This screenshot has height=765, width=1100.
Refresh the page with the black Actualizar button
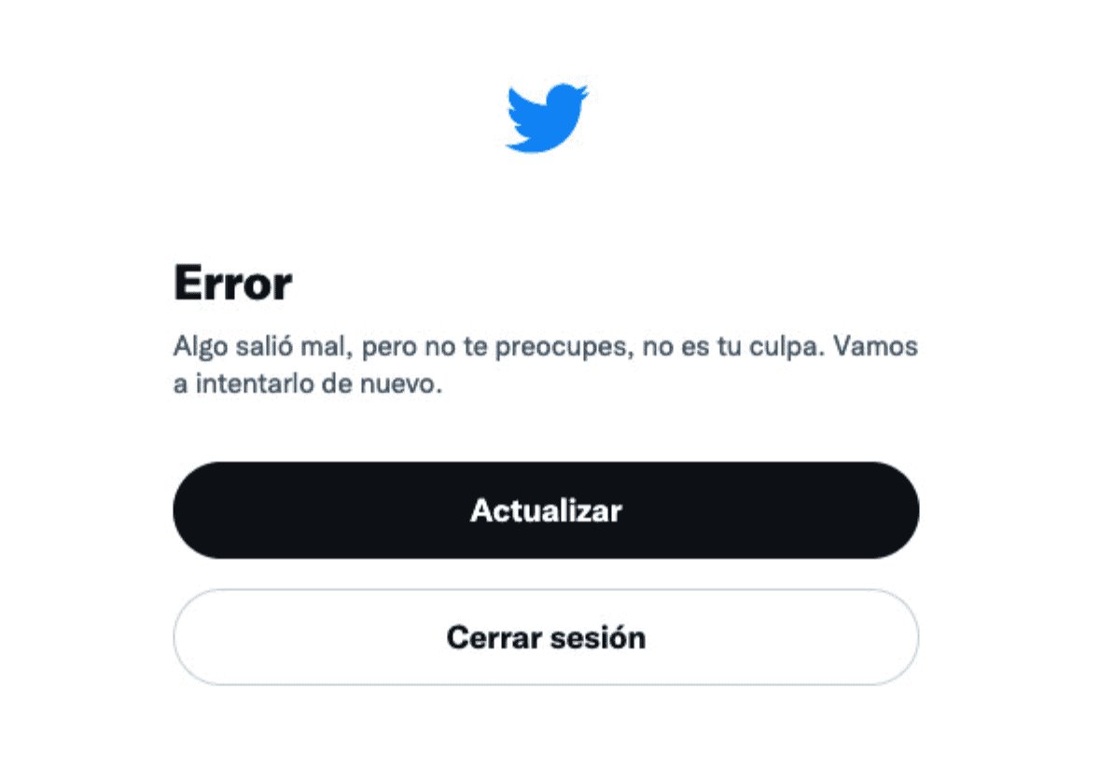[546, 509]
